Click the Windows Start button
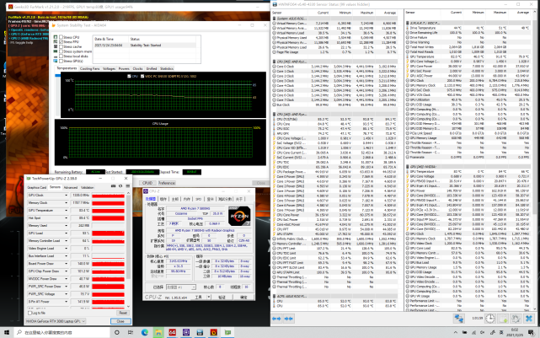Image resolution: width=540 pixels, height=338 pixels. click(4, 333)
